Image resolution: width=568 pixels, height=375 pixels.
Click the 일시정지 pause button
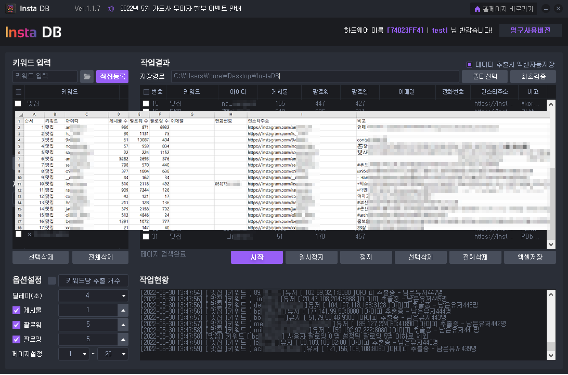[x=312, y=258]
